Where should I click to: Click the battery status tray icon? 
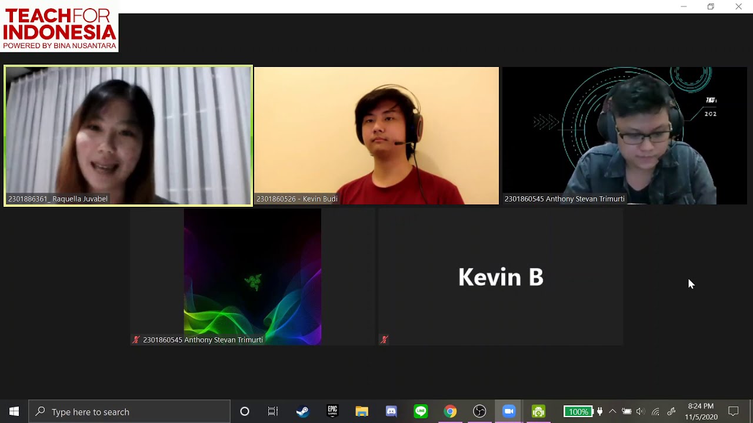coord(627,412)
